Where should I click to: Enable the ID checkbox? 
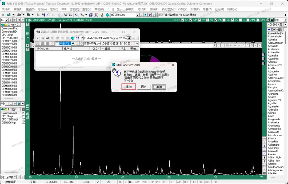click(240, 20)
